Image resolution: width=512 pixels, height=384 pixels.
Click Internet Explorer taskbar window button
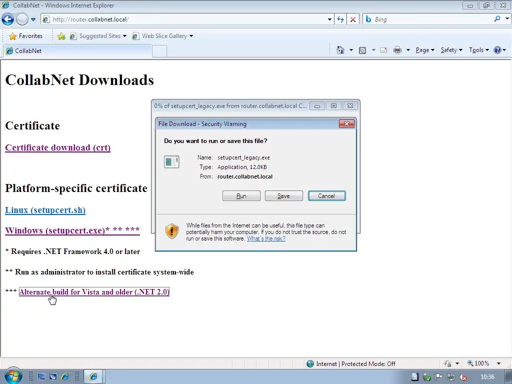pos(93,377)
